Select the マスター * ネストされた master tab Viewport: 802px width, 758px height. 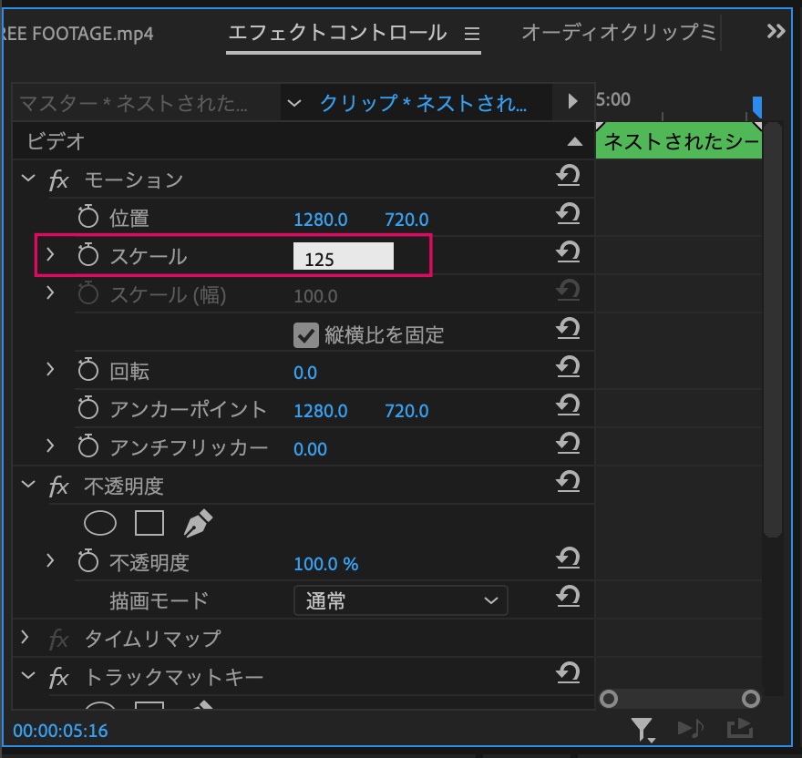[x=134, y=104]
